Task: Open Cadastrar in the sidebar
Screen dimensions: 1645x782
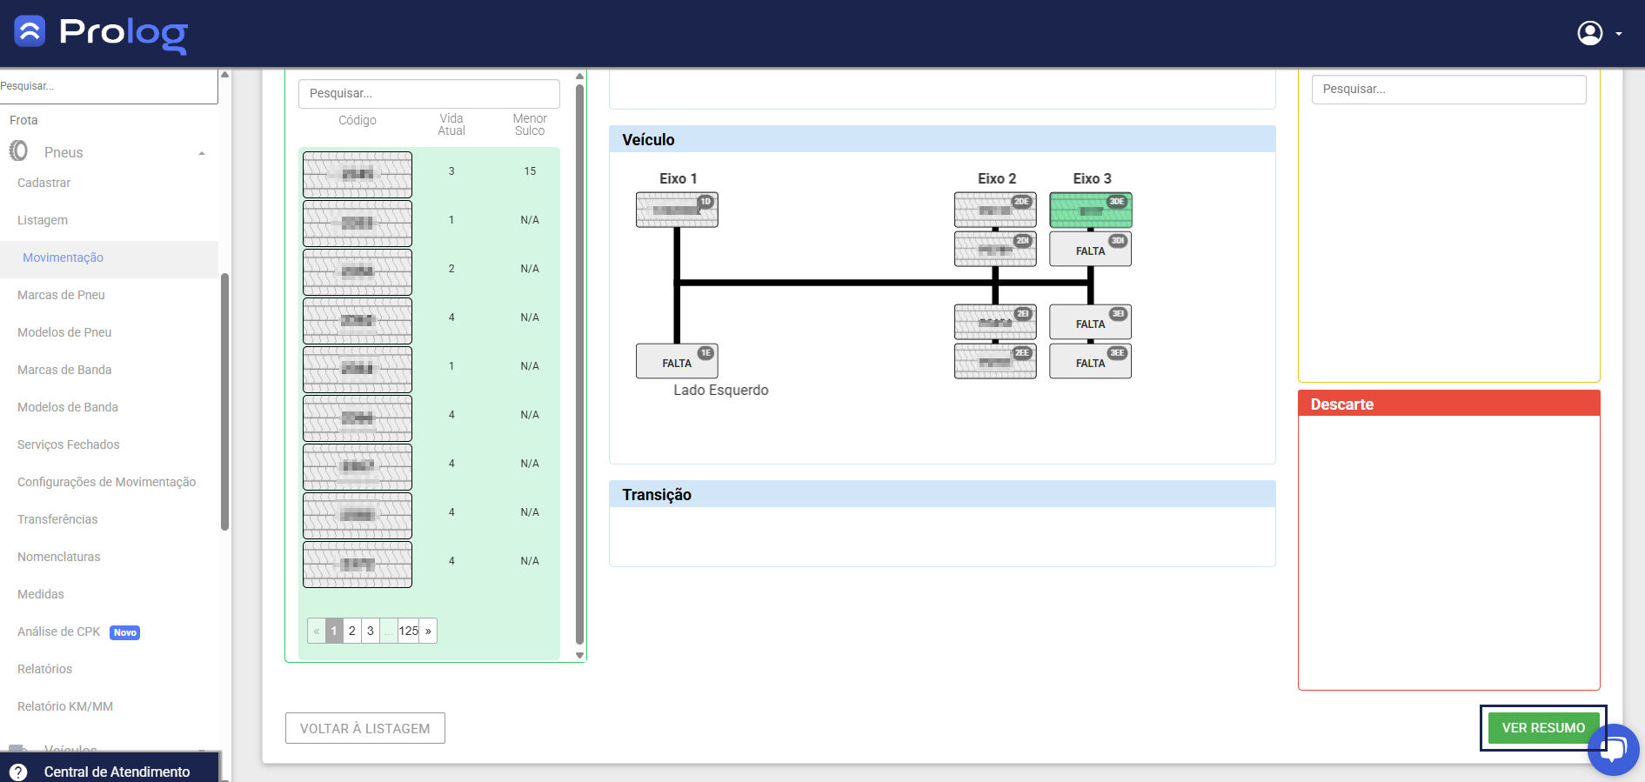Action: tap(43, 183)
